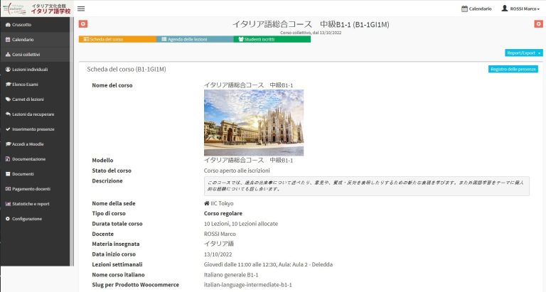Open Cruscotto dashboard from sidebar

tap(21, 24)
